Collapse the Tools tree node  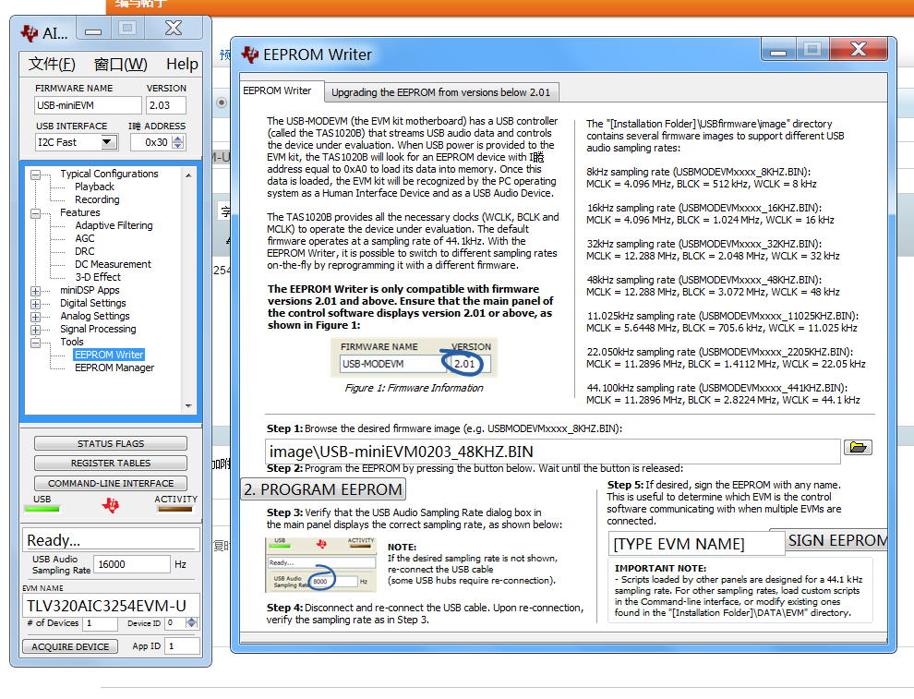point(36,343)
